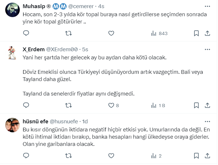Click hüsnü efe's profile avatar
218x165 pixels.
coord(12,125)
